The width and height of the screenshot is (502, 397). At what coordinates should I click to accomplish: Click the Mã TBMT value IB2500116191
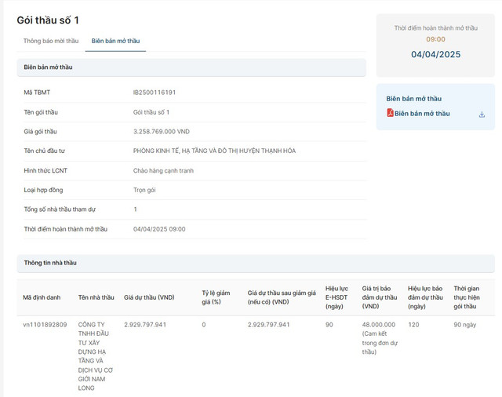(155, 93)
